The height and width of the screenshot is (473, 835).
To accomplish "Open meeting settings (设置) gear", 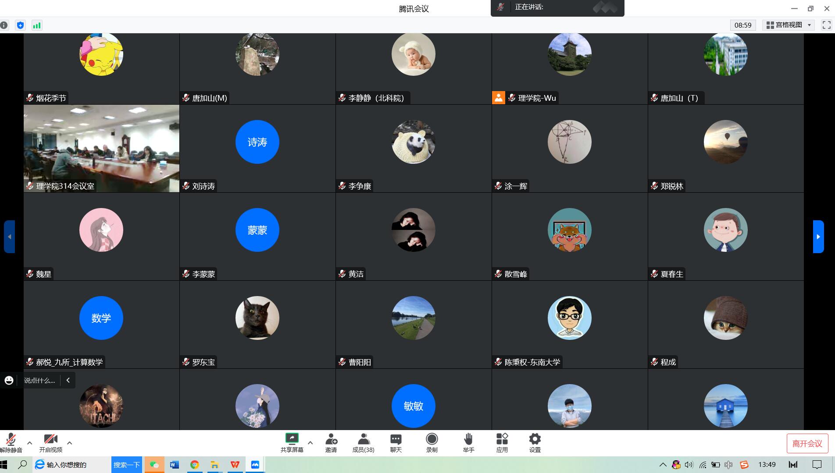I will tap(535, 442).
